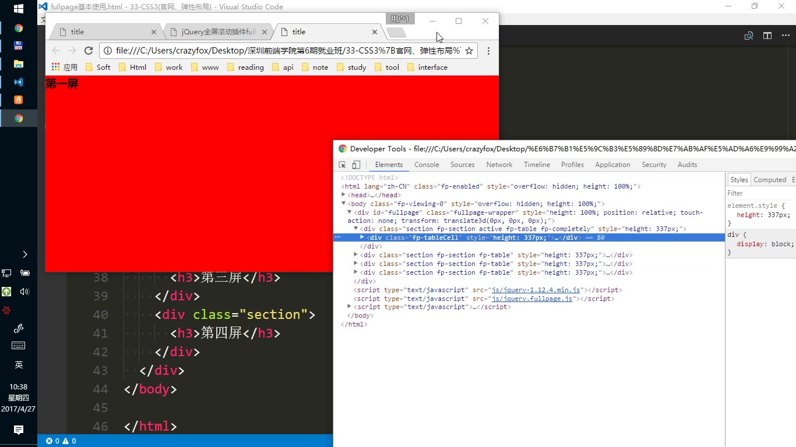Open the battery status tray icon
This screenshot has width=796, height=447.
coord(25,273)
